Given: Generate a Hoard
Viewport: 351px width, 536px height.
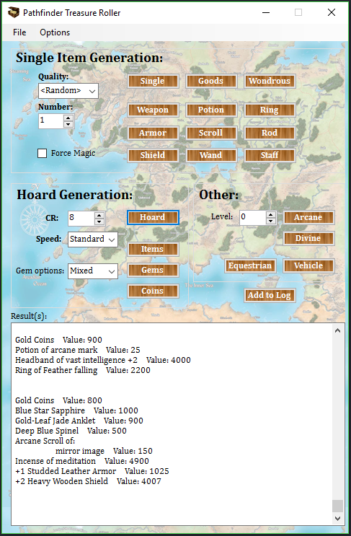Looking at the screenshot, I should [x=153, y=217].
